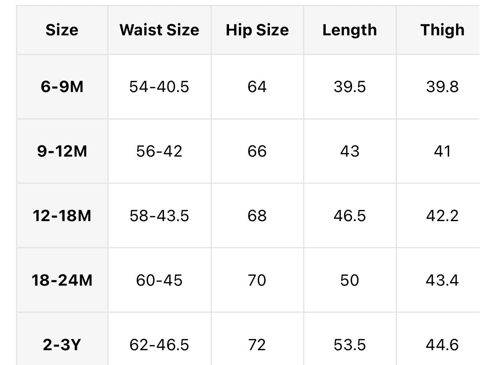Select hip size 64 cell
496x365 pixels.
point(257,87)
